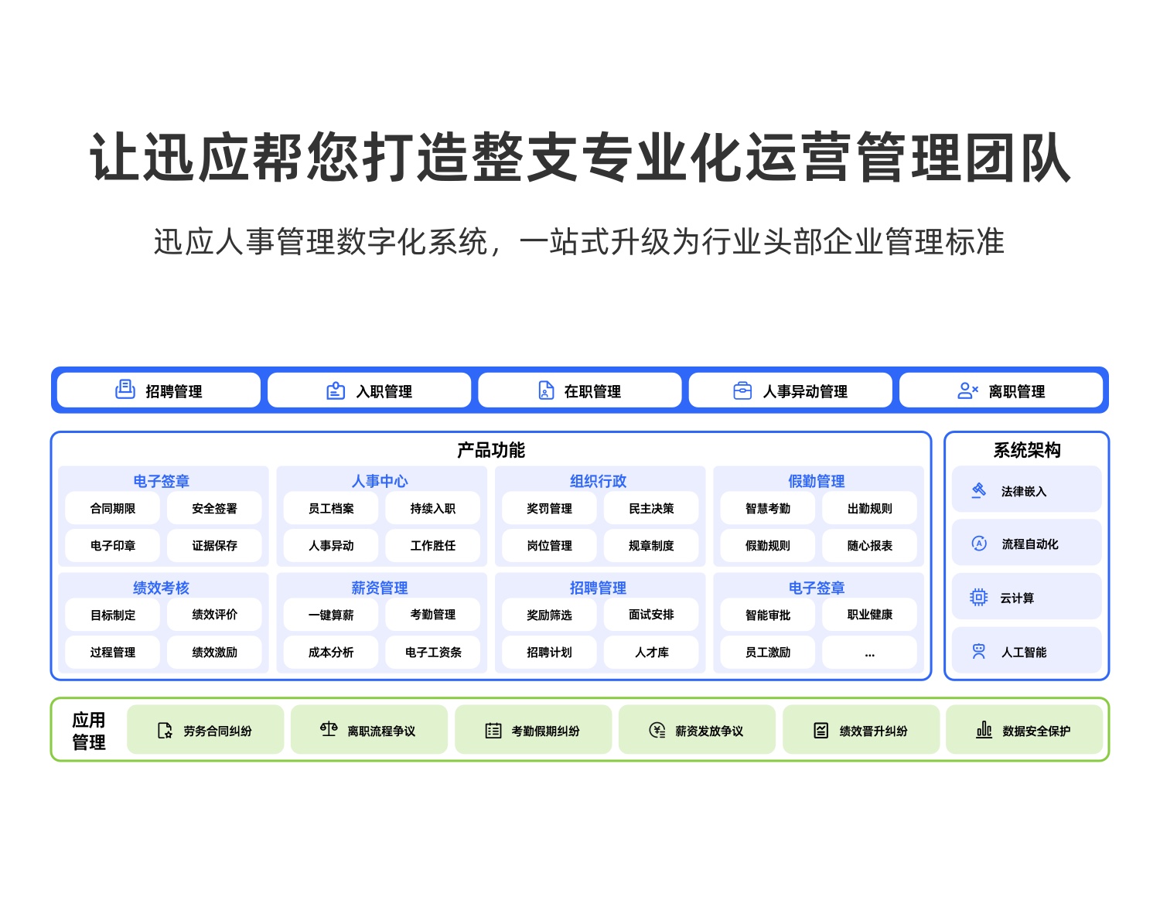Open the 假勤规则 feature
Screen dimensions: 1160x900
(768, 546)
